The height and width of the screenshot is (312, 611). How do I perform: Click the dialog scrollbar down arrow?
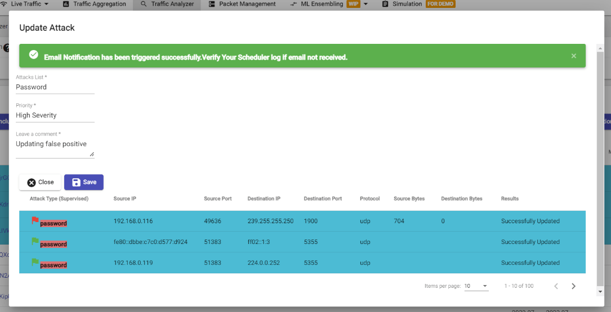pos(600,291)
